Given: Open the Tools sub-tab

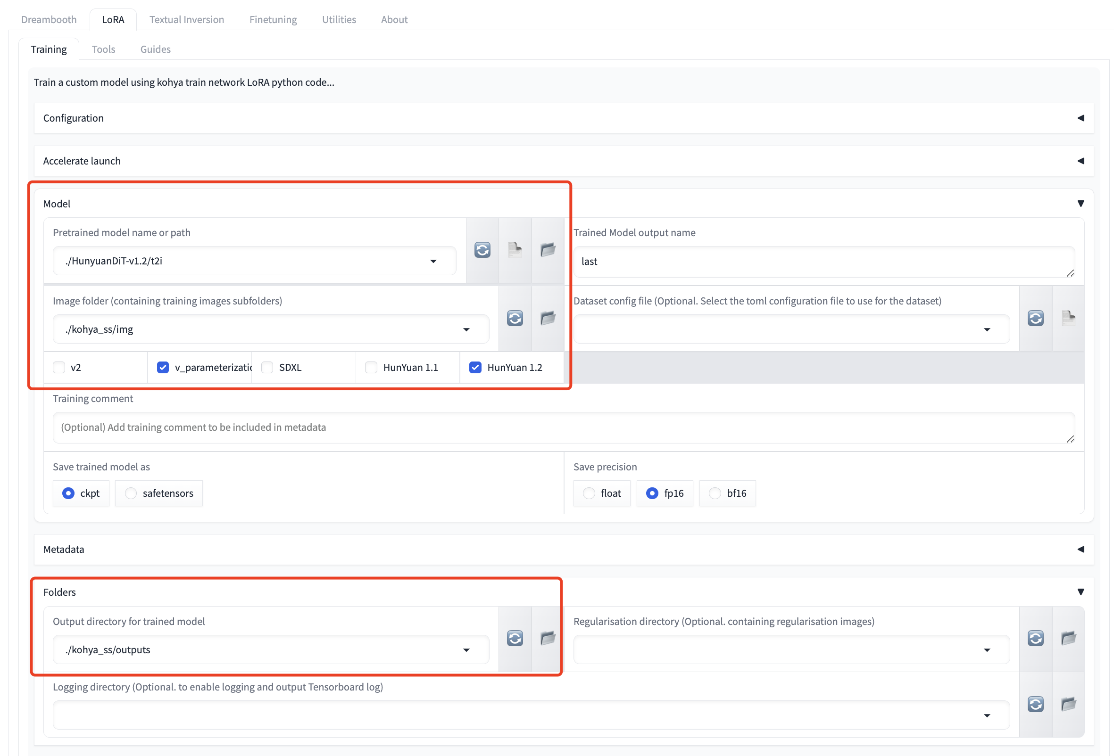Looking at the screenshot, I should (104, 49).
